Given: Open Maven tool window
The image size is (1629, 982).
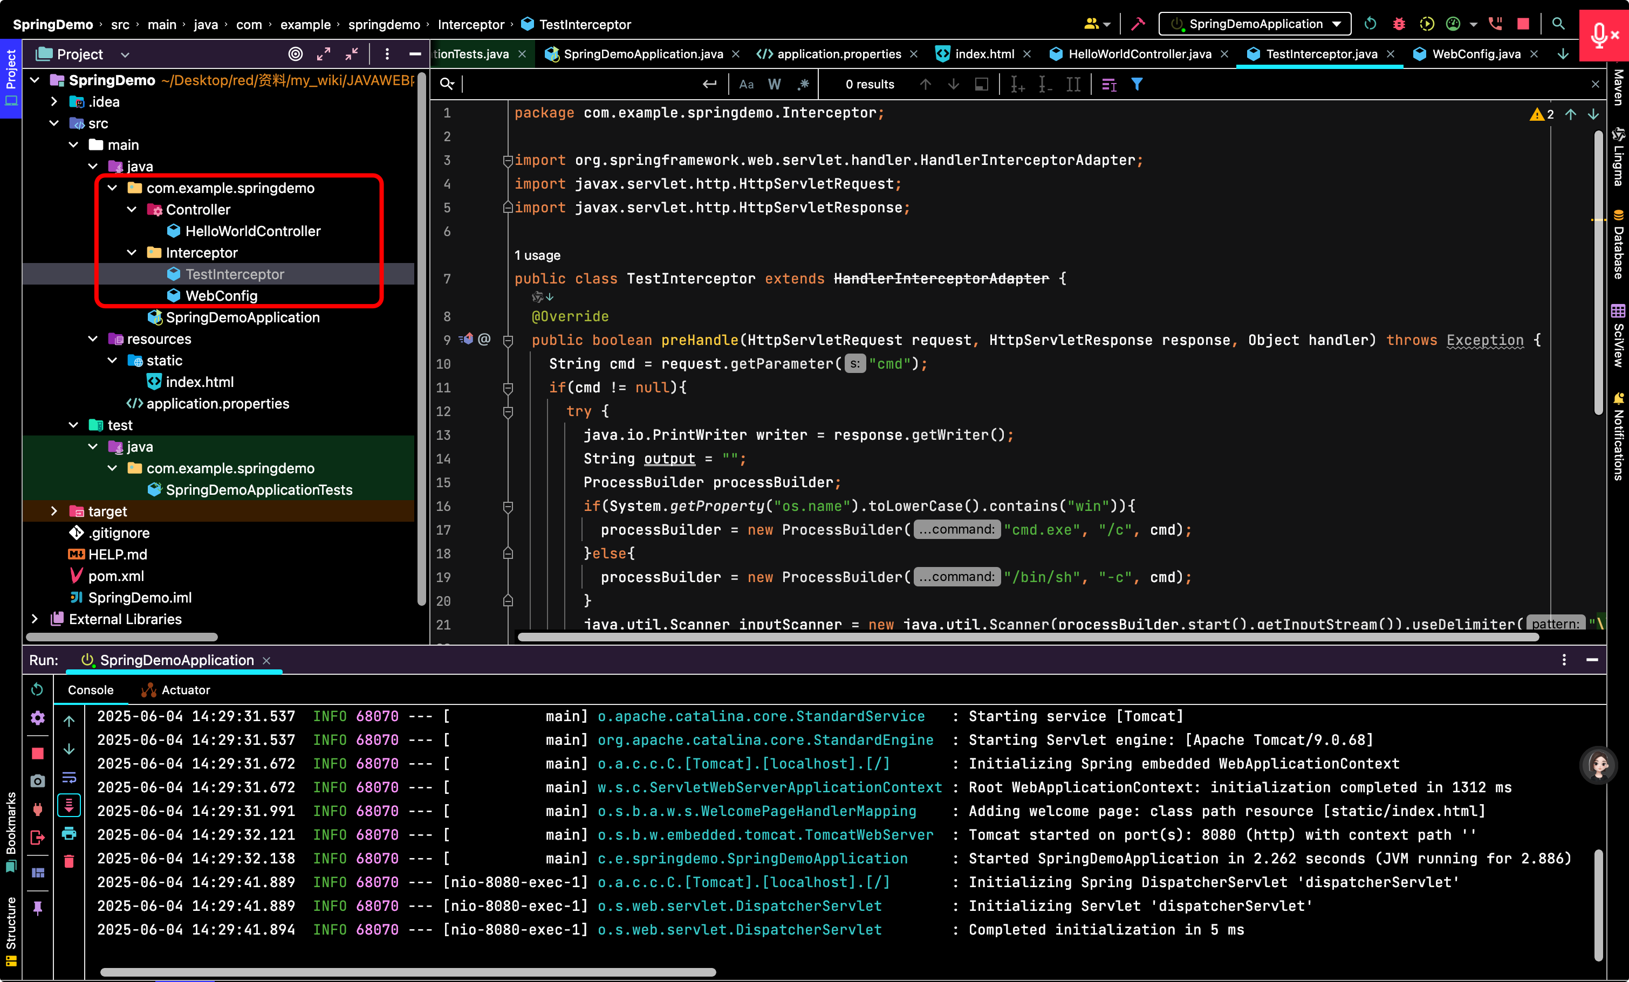Looking at the screenshot, I should (x=1618, y=87).
